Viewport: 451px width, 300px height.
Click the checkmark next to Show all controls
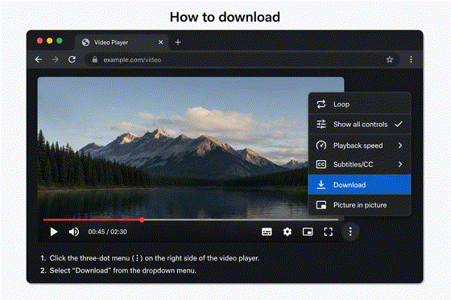(399, 124)
